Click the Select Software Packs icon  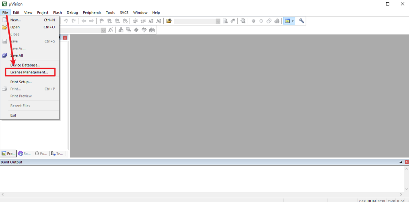144,30
